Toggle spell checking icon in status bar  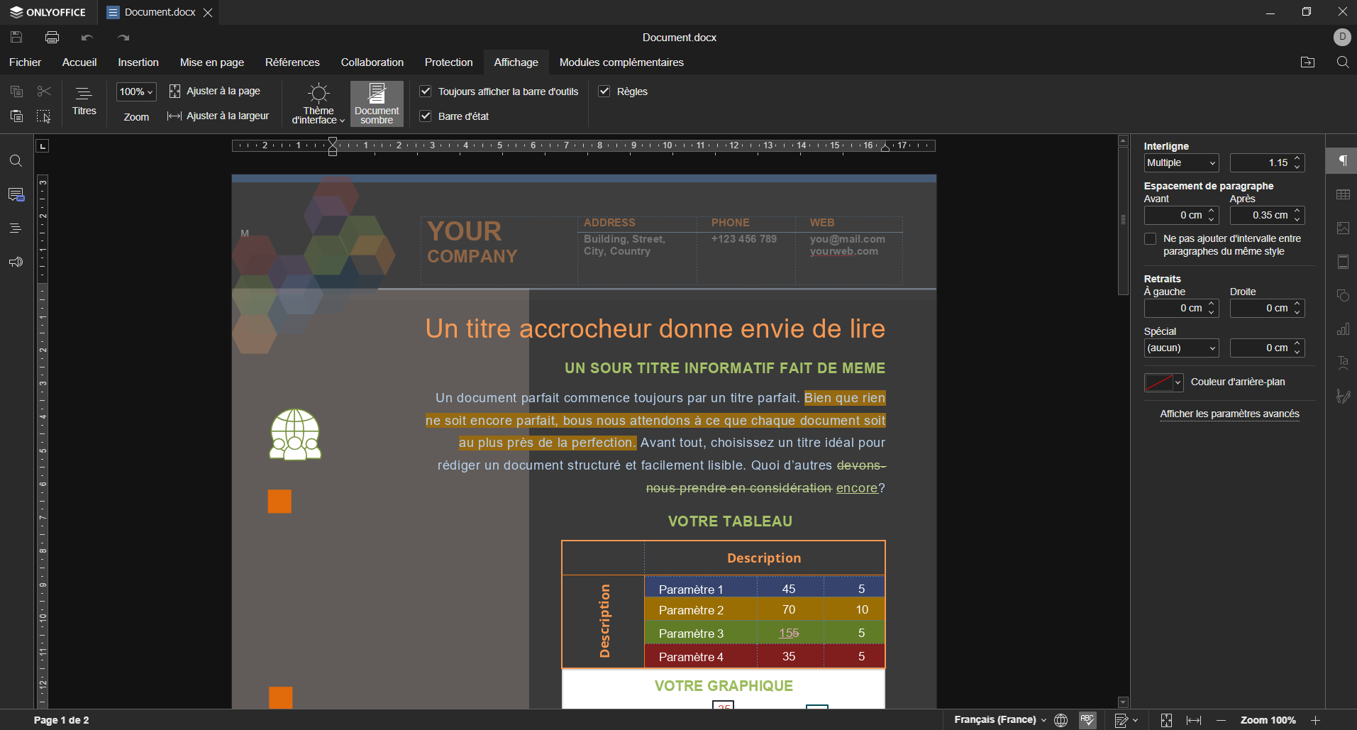1087,720
